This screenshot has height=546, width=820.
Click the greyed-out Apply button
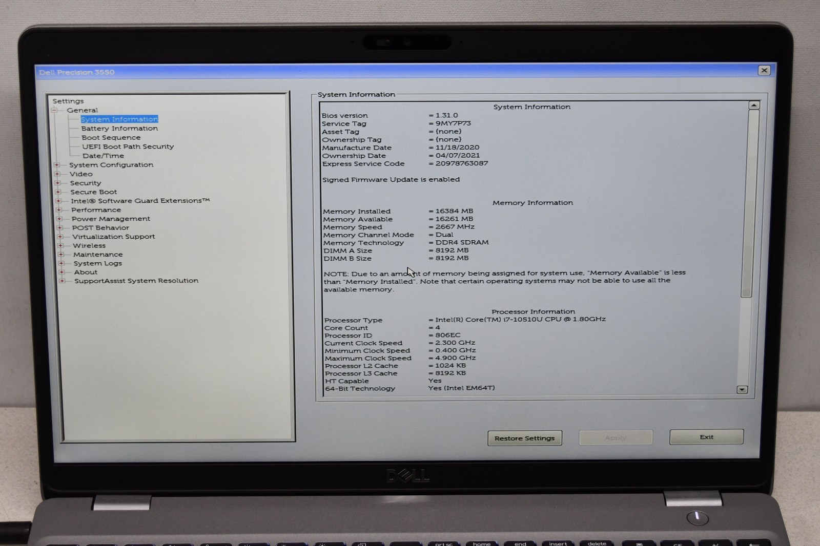click(616, 437)
